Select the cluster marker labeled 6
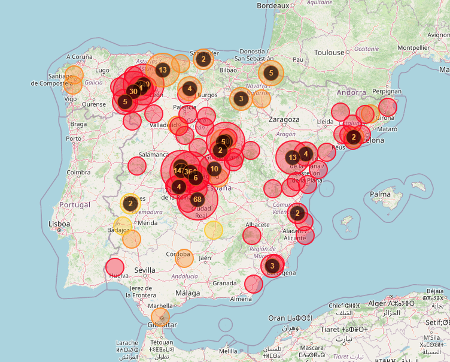 196,177
